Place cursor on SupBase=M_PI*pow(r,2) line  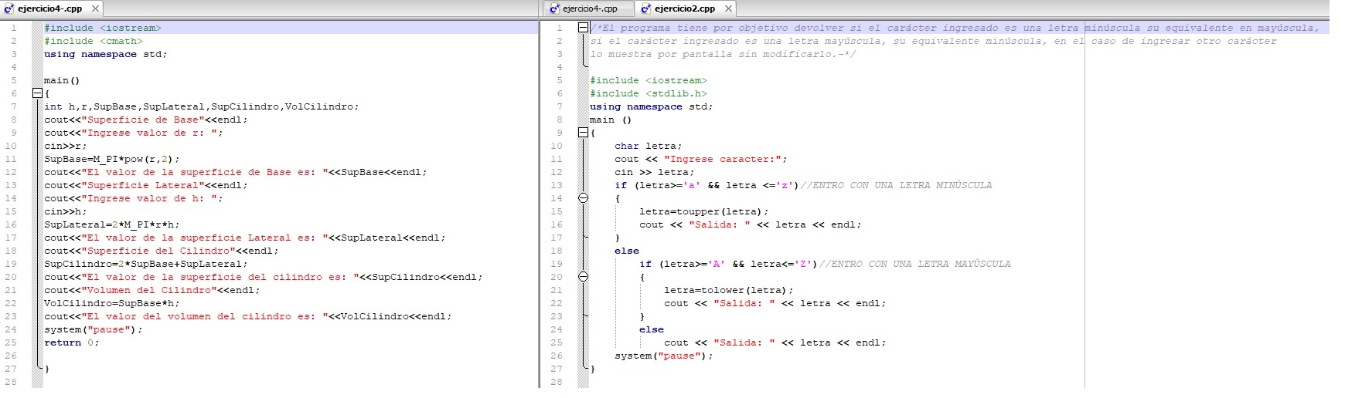tap(111, 159)
